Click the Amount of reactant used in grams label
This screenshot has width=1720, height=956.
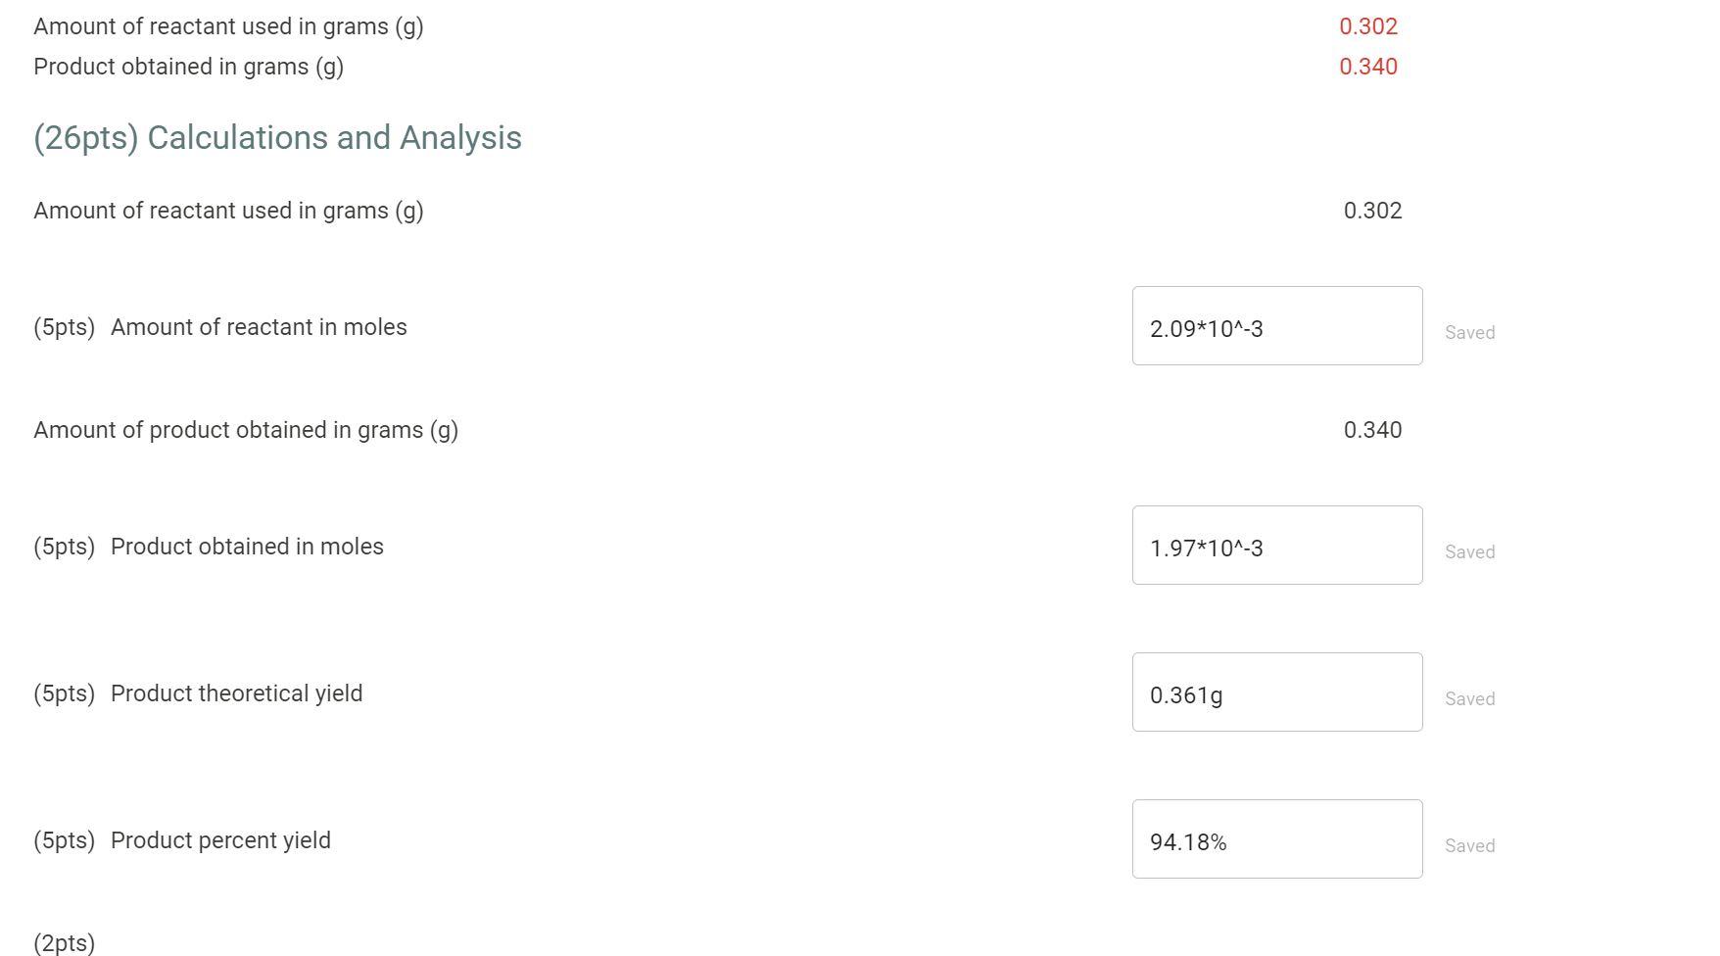coord(227,25)
